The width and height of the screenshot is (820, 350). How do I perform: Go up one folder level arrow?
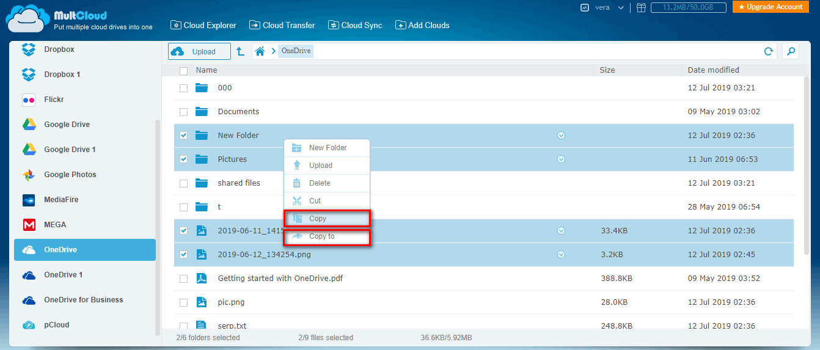click(240, 51)
